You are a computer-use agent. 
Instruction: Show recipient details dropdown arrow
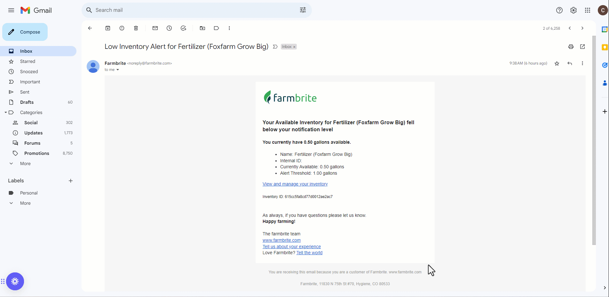[x=118, y=70]
